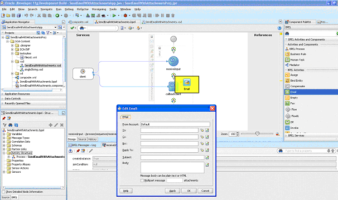Select the Assign activity in Component Palette
Image resolution: width=338 pixels, height=200 pixels.
(x=294, y=75)
